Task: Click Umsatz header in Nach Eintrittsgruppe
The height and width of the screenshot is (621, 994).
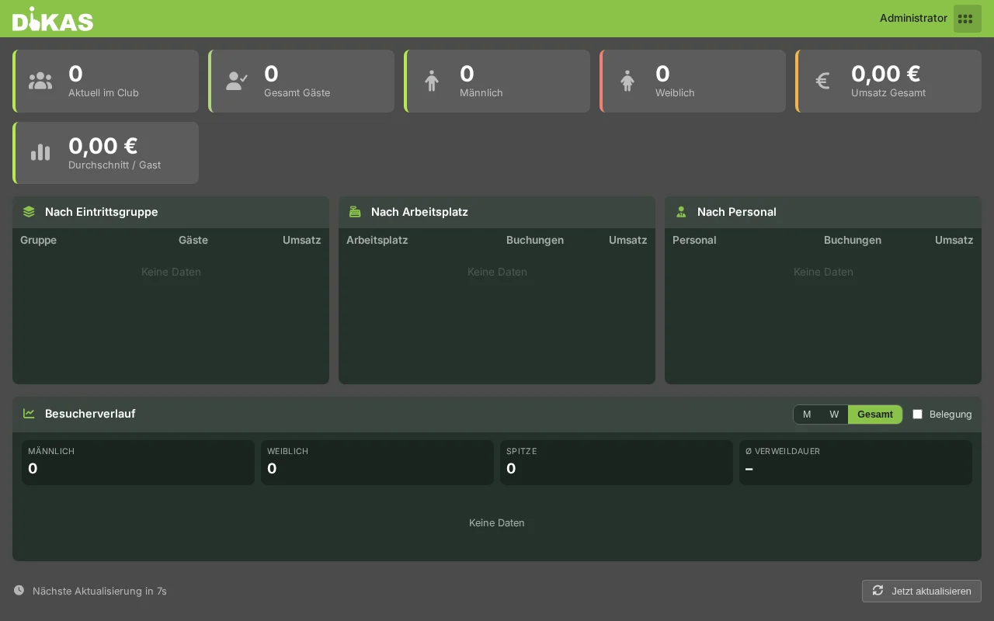Action: (x=301, y=240)
